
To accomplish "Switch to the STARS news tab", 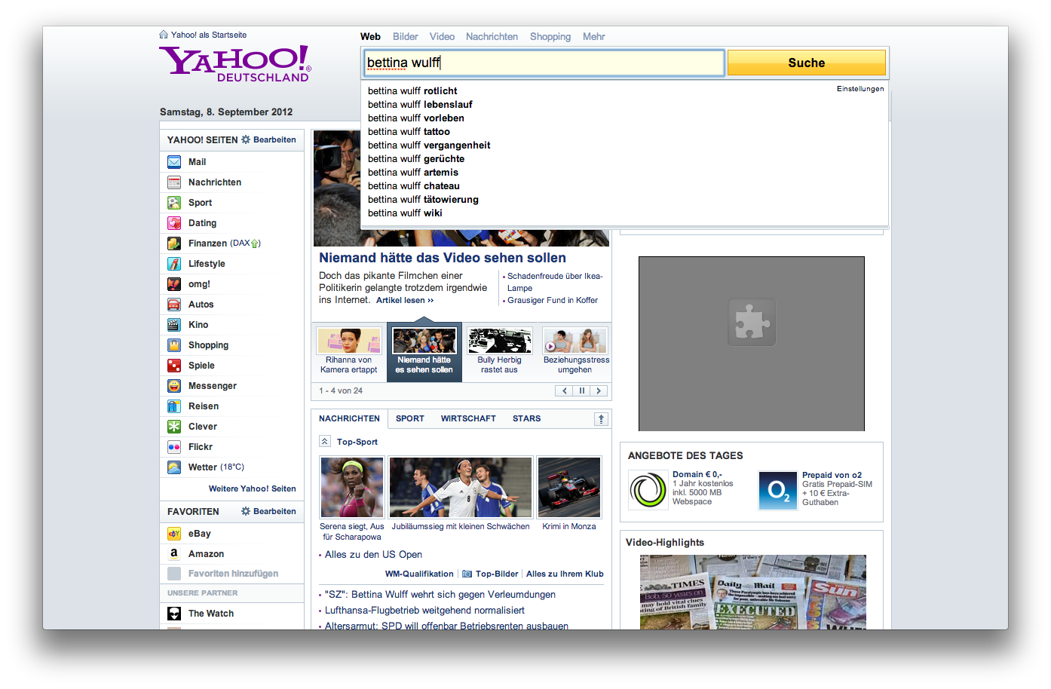I will 527,419.
